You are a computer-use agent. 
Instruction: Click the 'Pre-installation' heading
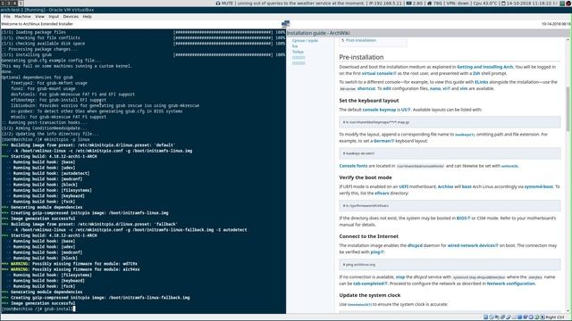tap(361, 57)
